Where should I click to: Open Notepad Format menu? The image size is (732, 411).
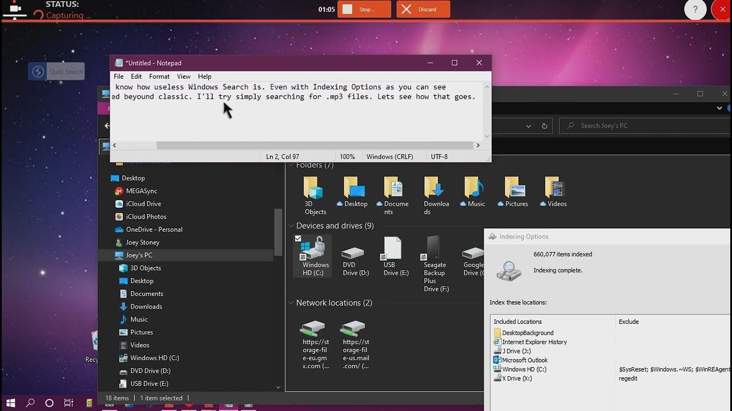[159, 76]
